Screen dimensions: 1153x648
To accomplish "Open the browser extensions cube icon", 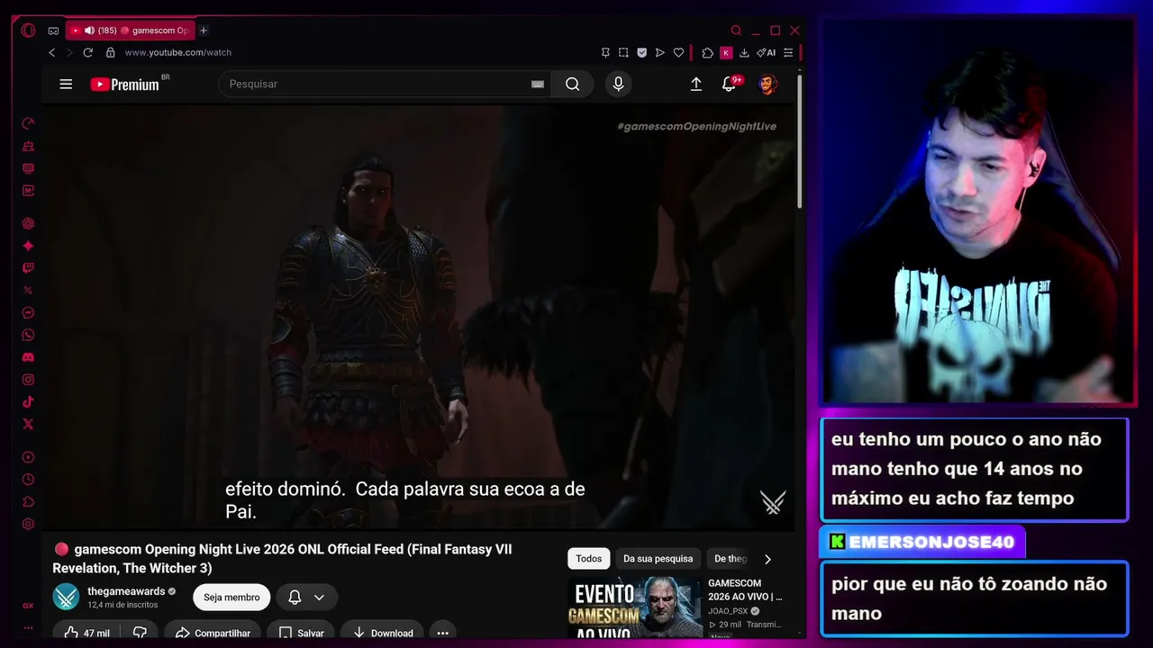I will pyautogui.click(x=707, y=53).
